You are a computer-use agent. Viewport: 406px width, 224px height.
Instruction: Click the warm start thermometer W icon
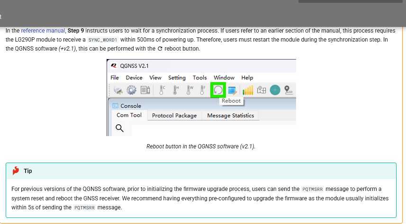click(189, 89)
